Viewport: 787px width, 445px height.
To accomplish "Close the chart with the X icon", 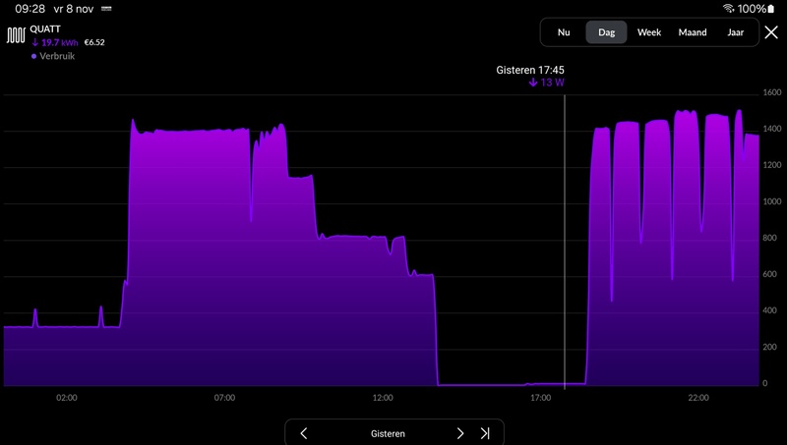I will tap(771, 32).
